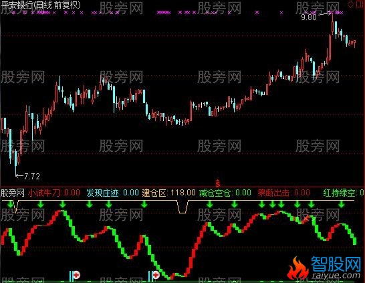The height and width of the screenshot is (283, 365).
Task: Click the low price label 7.72
Action: pyautogui.click(x=32, y=177)
